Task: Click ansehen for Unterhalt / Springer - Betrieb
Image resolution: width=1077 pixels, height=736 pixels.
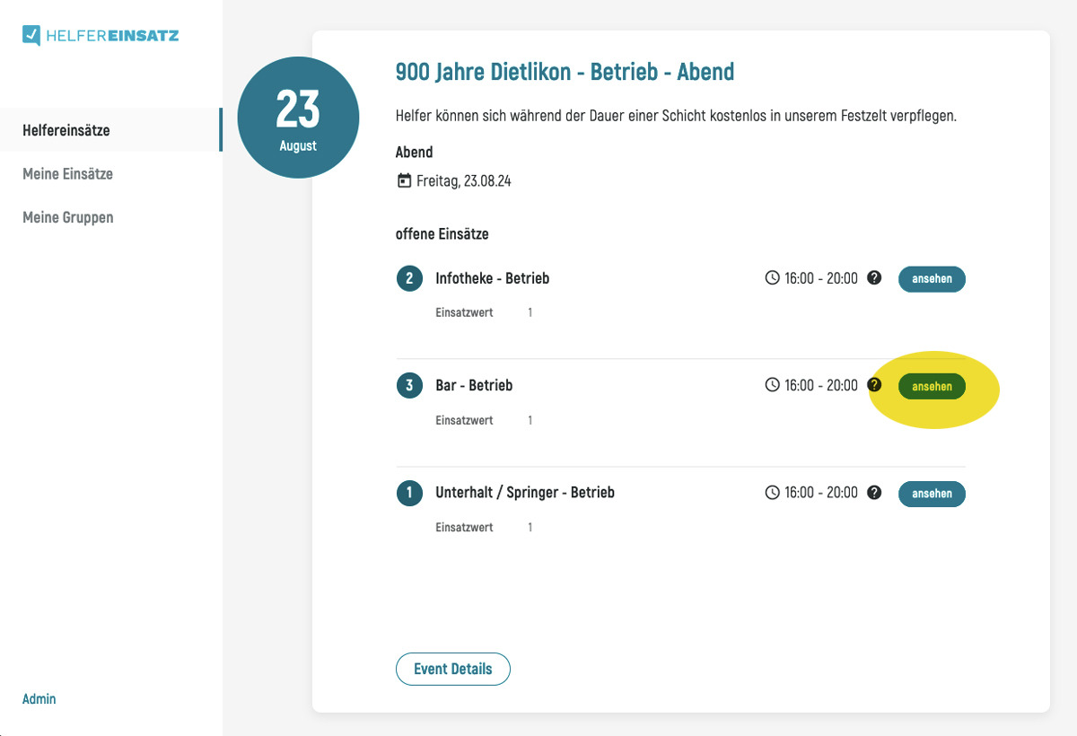Action: 932,494
